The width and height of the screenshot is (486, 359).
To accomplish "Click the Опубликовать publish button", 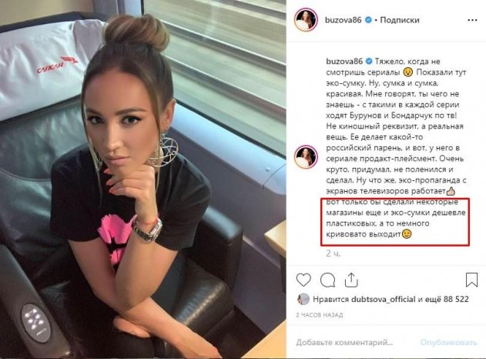I will [x=448, y=343].
